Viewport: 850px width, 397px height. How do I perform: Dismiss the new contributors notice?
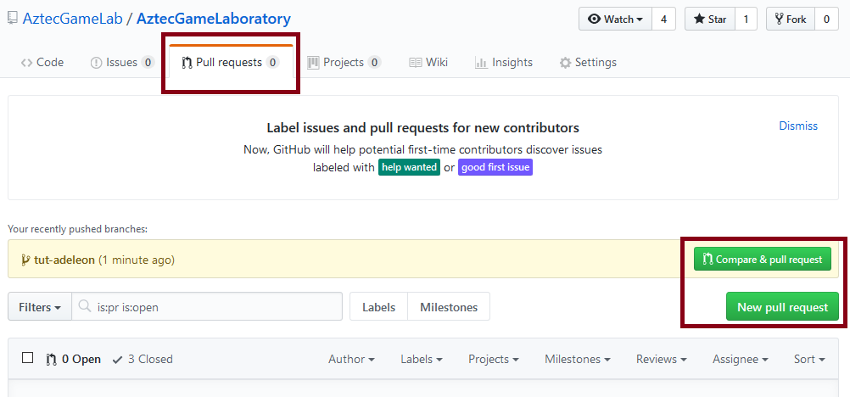pos(798,126)
